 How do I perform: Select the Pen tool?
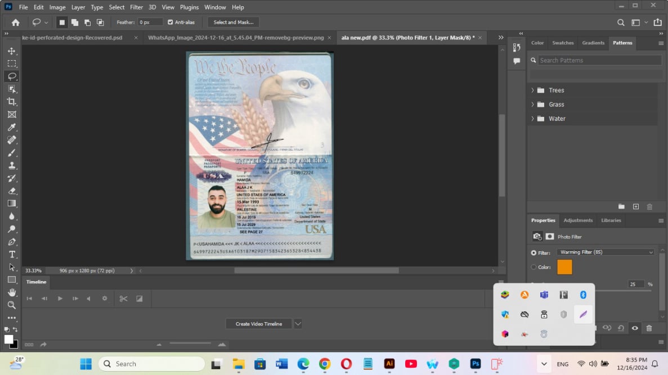[12, 242]
